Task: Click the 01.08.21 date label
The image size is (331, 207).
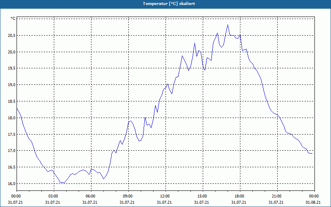Action: click(x=313, y=202)
